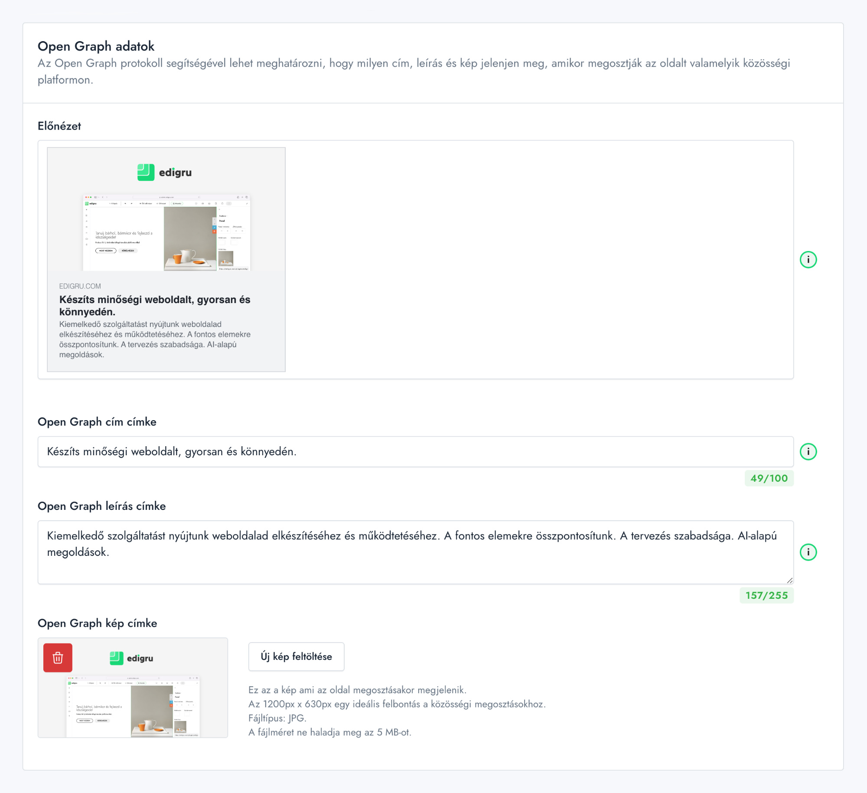This screenshot has width=867, height=793.
Task: Click the edigru logo in the preview card
Action: [x=164, y=173]
